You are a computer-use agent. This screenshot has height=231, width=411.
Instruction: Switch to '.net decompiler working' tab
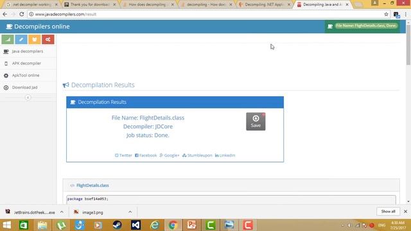coord(31,4)
